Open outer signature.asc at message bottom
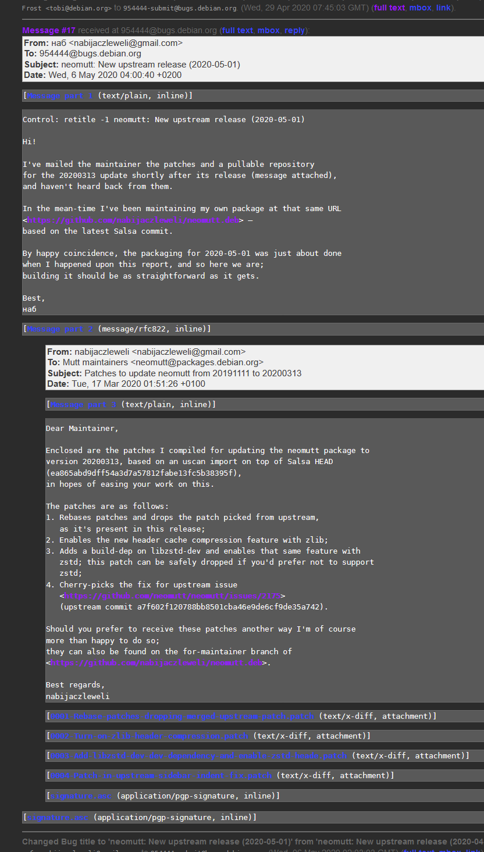 click(58, 818)
